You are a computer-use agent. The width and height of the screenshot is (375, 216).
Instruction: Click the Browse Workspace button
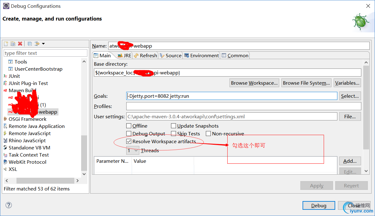tap(254, 83)
